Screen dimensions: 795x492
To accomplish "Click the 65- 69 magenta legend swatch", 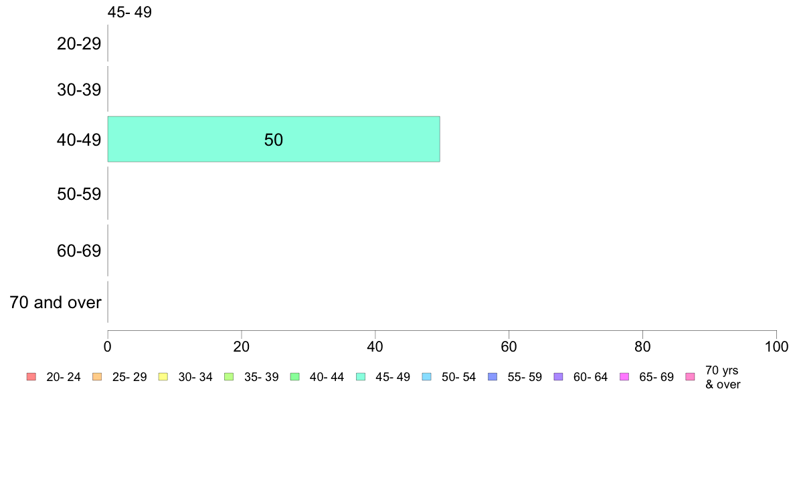I will (x=624, y=377).
